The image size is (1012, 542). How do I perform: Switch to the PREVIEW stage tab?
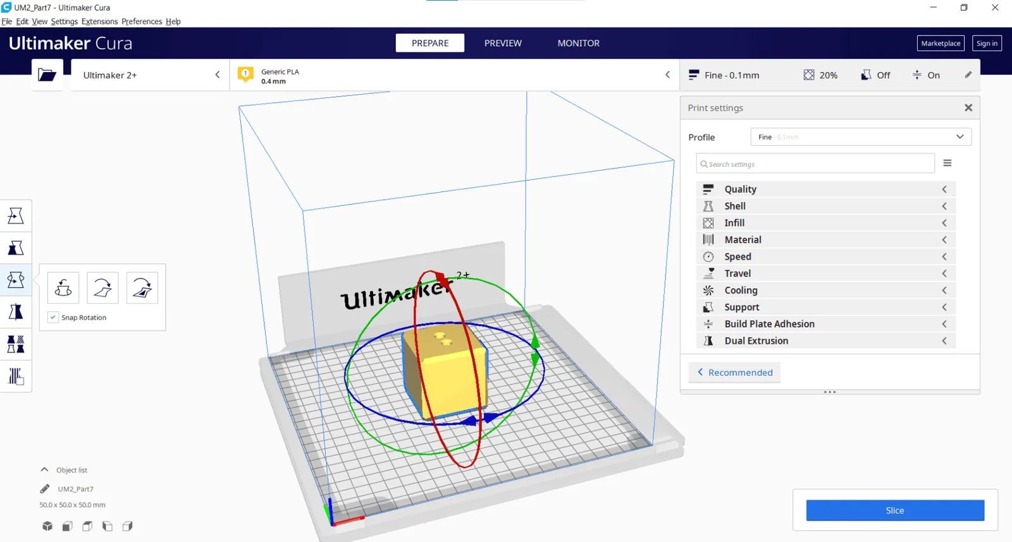[503, 43]
